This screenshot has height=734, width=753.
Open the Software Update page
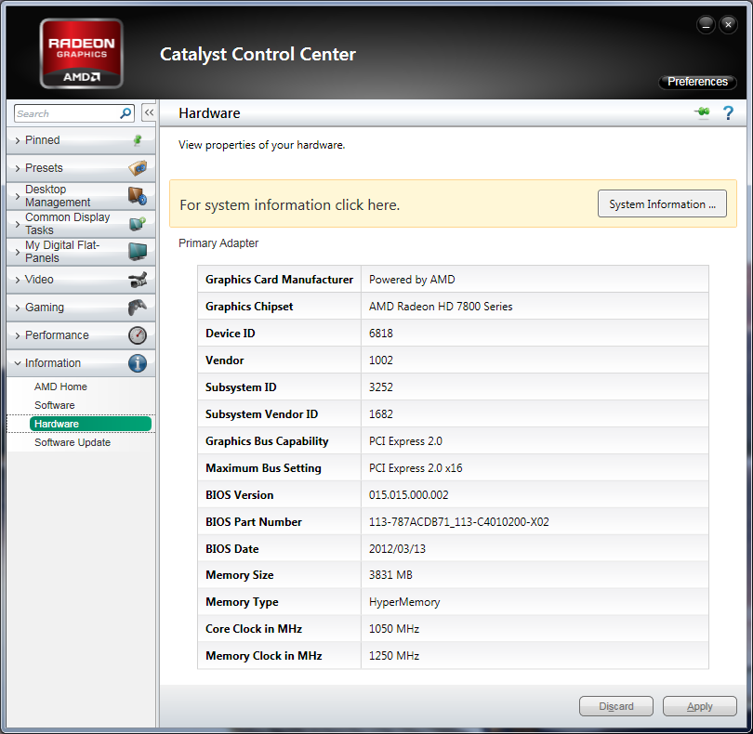click(72, 442)
